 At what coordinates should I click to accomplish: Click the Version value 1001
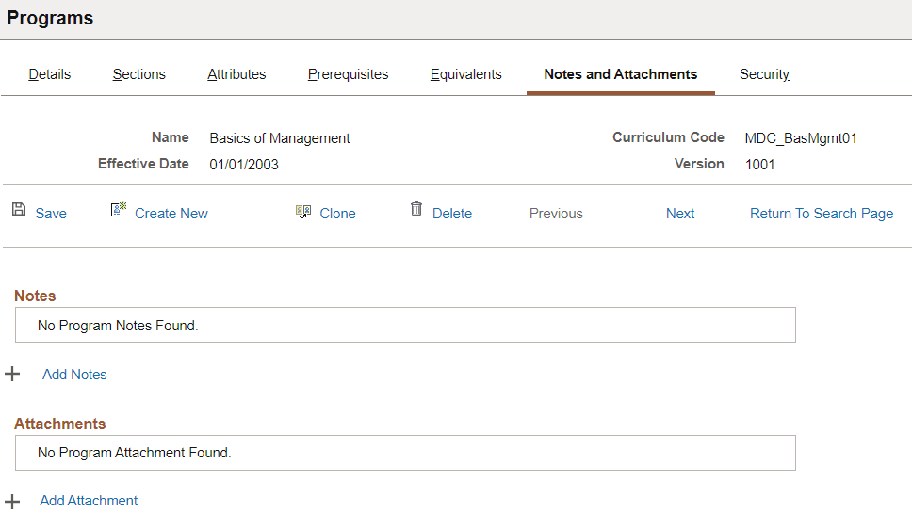click(759, 165)
